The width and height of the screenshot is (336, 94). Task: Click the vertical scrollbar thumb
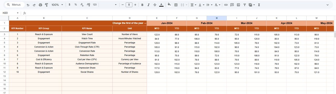335,35
